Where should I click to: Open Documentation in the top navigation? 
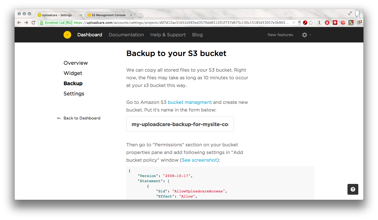[x=126, y=35]
